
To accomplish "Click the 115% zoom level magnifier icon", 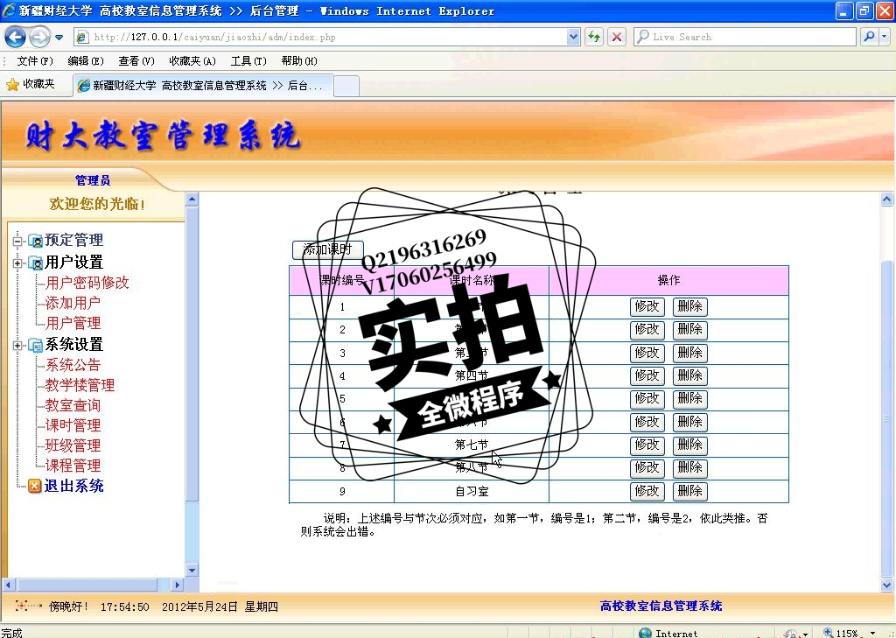I will pos(828,632).
